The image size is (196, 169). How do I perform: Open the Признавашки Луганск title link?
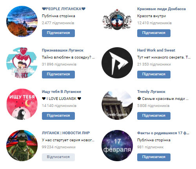click(x=63, y=50)
